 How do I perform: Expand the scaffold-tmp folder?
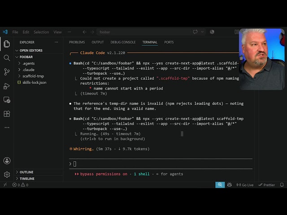point(39,76)
